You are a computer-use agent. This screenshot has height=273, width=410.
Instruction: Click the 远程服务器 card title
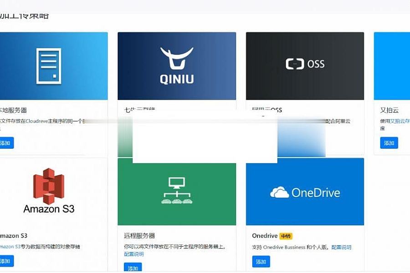click(139, 236)
